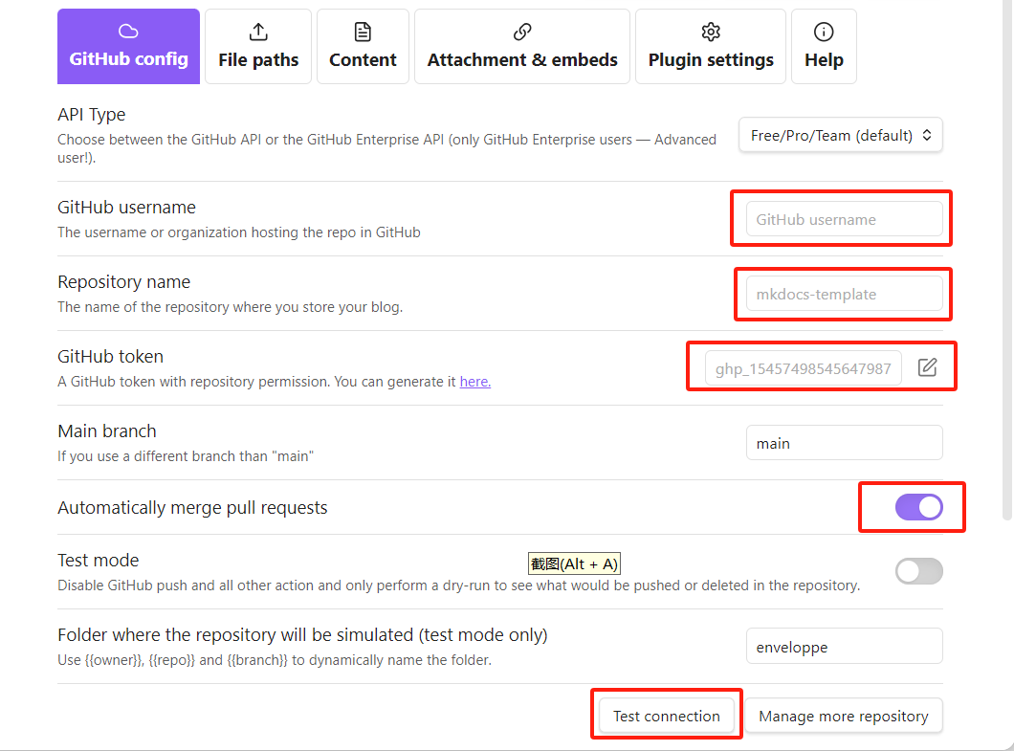
Task: Open the API Type dropdown
Action: tap(841, 135)
